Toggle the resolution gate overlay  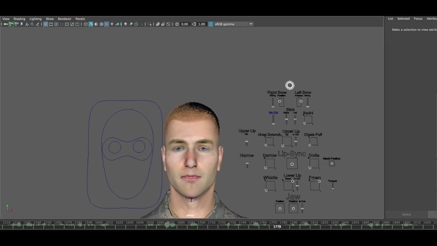pos(56,24)
